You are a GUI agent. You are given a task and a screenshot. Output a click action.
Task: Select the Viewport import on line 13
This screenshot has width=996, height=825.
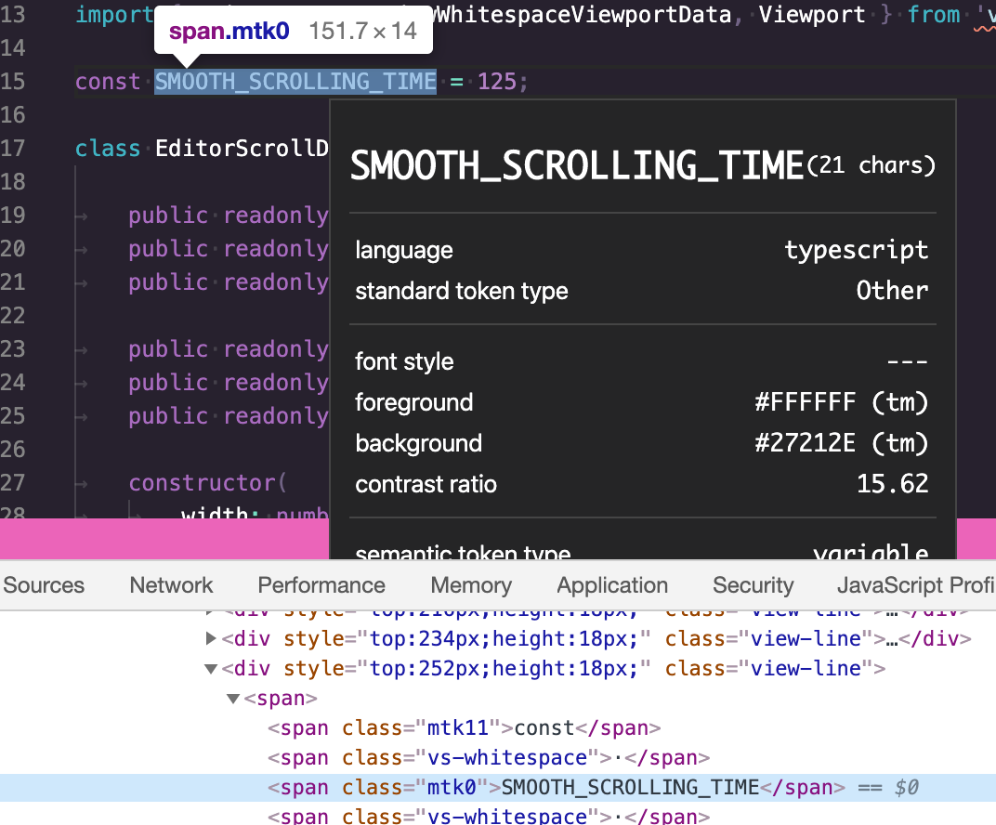pyautogui.click(x=811, y=14)
